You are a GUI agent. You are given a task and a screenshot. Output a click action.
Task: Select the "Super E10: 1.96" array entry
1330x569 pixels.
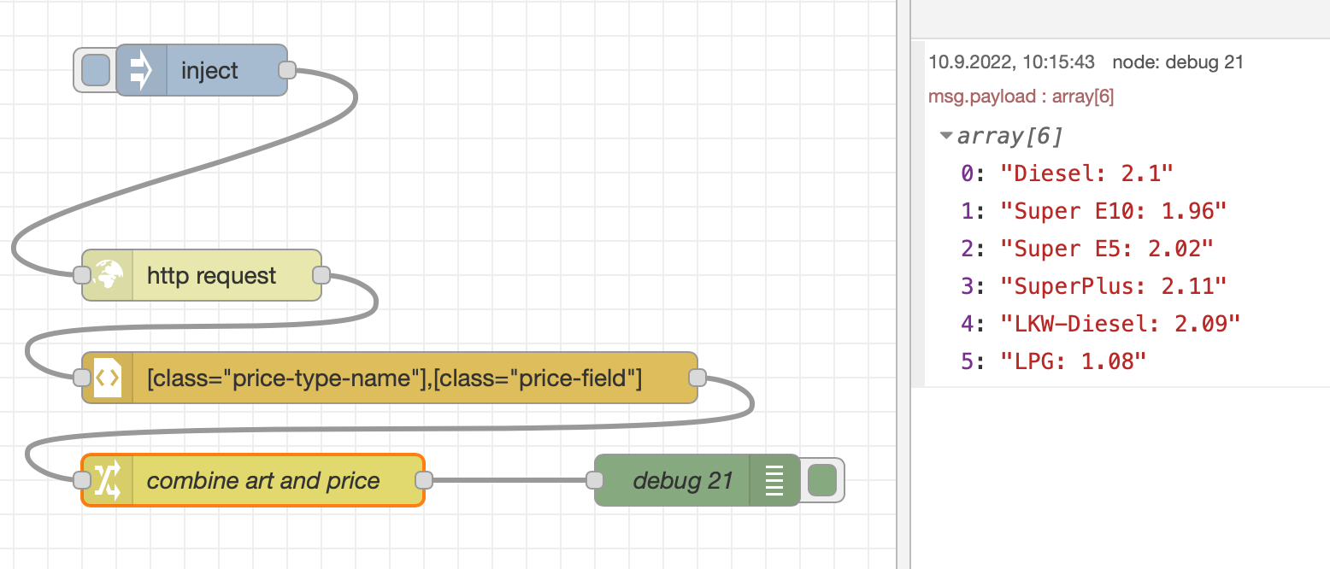click(1114, 211)
